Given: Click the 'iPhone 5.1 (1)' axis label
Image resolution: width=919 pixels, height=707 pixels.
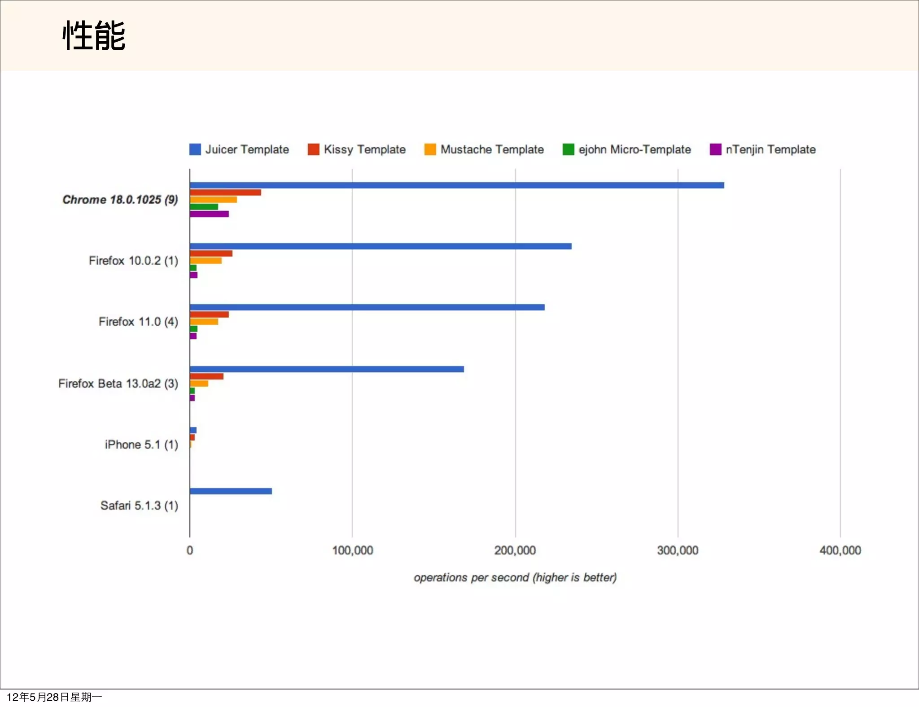Looking at the screenshot, I should (141, 445).
